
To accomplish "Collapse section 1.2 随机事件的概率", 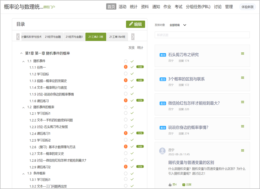I will tap(23, 107).
